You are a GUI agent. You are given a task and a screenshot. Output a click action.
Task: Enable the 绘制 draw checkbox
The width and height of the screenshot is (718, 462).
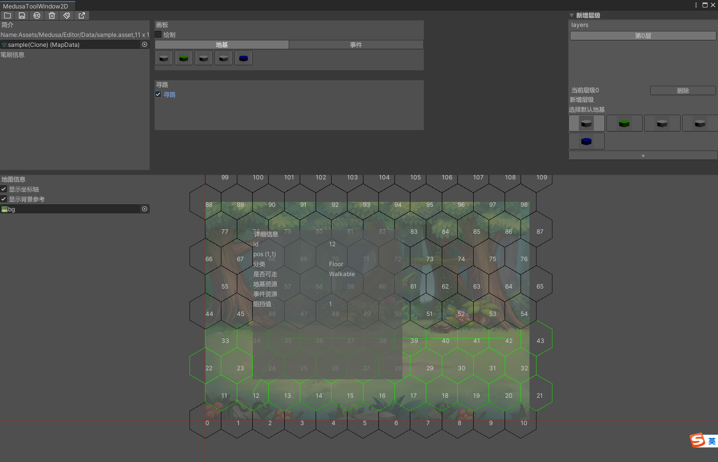coord(158,34)
